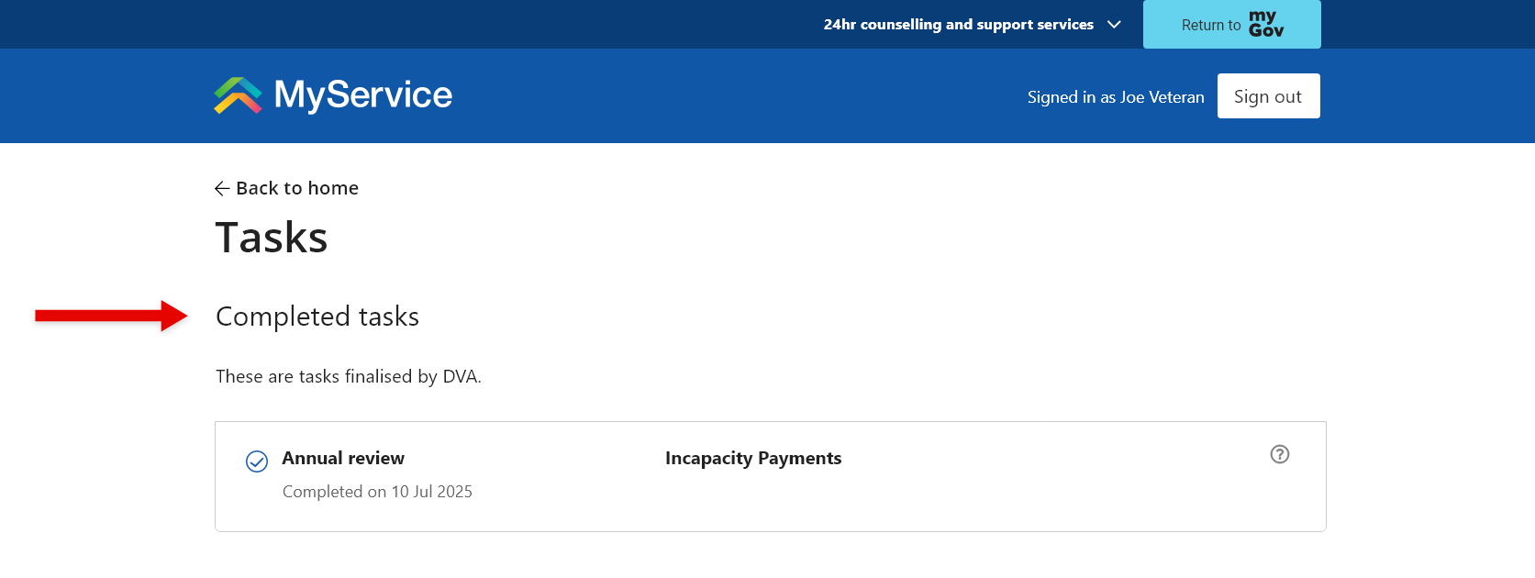Click the MyService wordmark text
This screenshot has width=1535, height=578.
point(363,94)
